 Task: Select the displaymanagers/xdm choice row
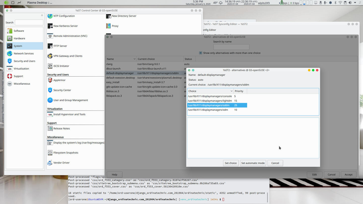[217, 110]
